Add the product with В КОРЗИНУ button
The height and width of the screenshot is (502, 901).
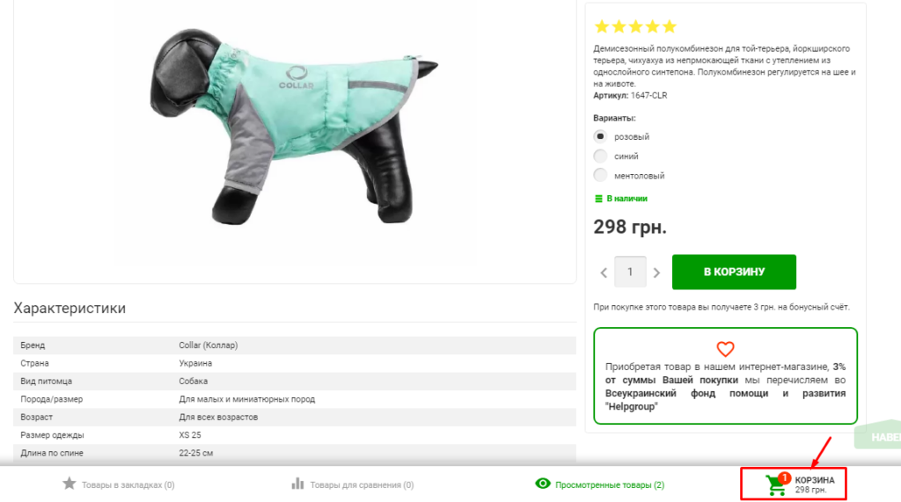tap(734, 273)
